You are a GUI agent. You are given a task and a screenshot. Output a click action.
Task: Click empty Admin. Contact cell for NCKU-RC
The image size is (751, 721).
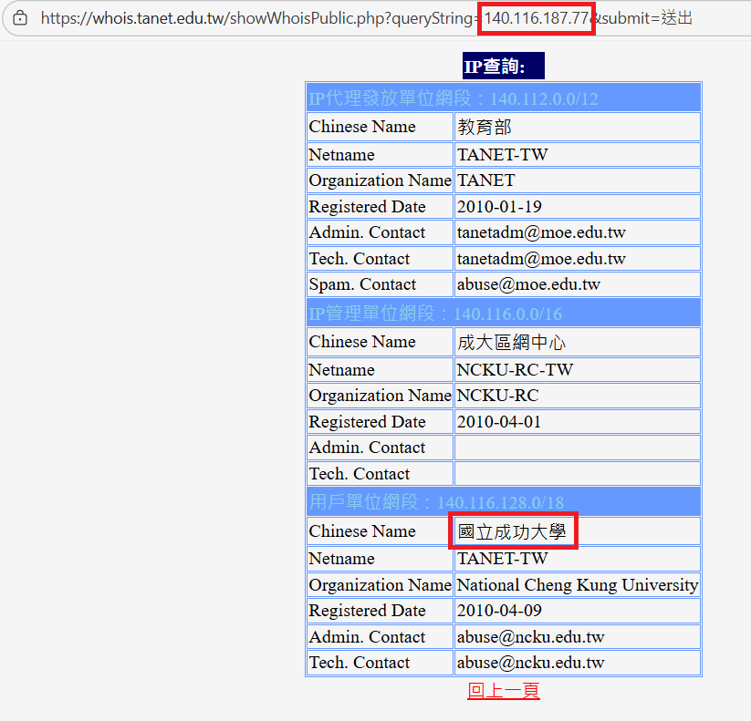(x=577, y=448)
